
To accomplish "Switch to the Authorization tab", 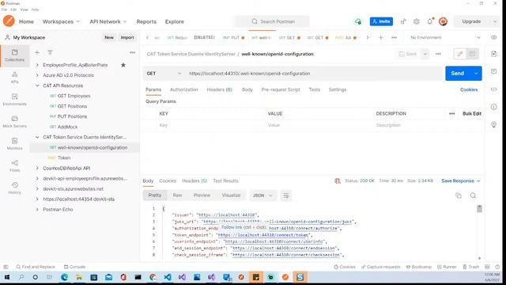I will point(184,89).
